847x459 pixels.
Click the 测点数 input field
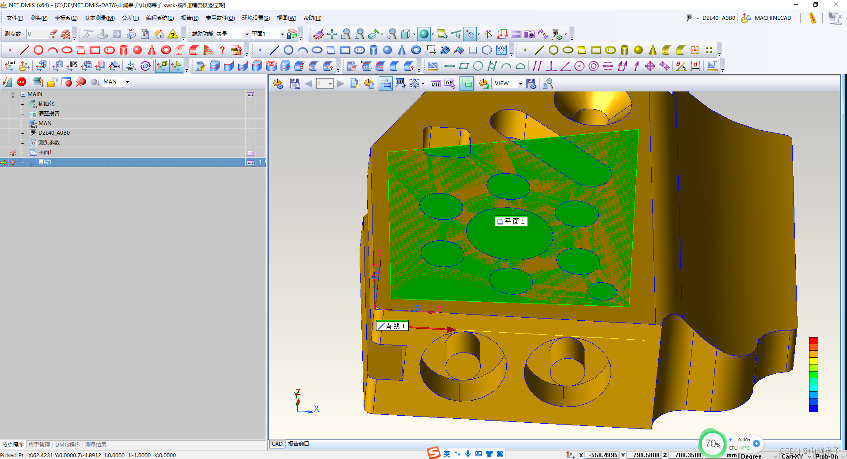click(37, 34)
